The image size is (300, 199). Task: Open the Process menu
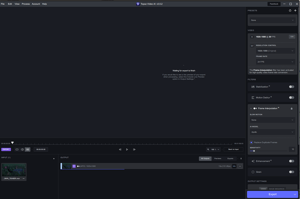pyautogui.click(x=26, y=4)
